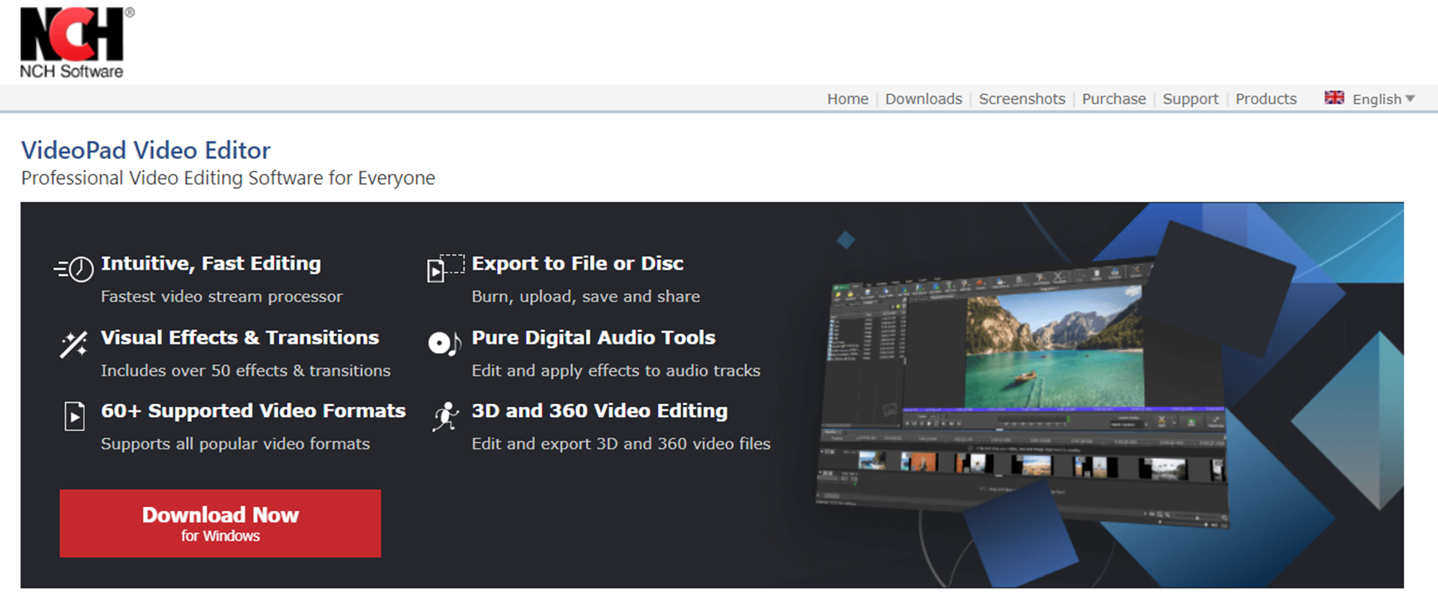Click the UK flag language icon
Screen dimensions: 1438x609
(1334, 98)
